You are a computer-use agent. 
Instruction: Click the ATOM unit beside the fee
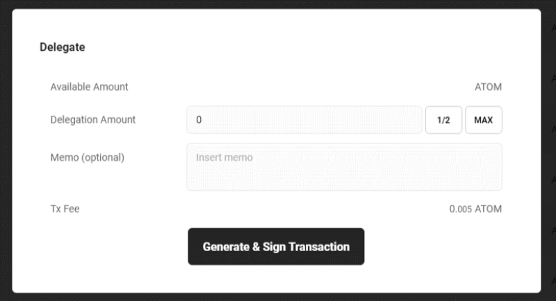point(489,209)
